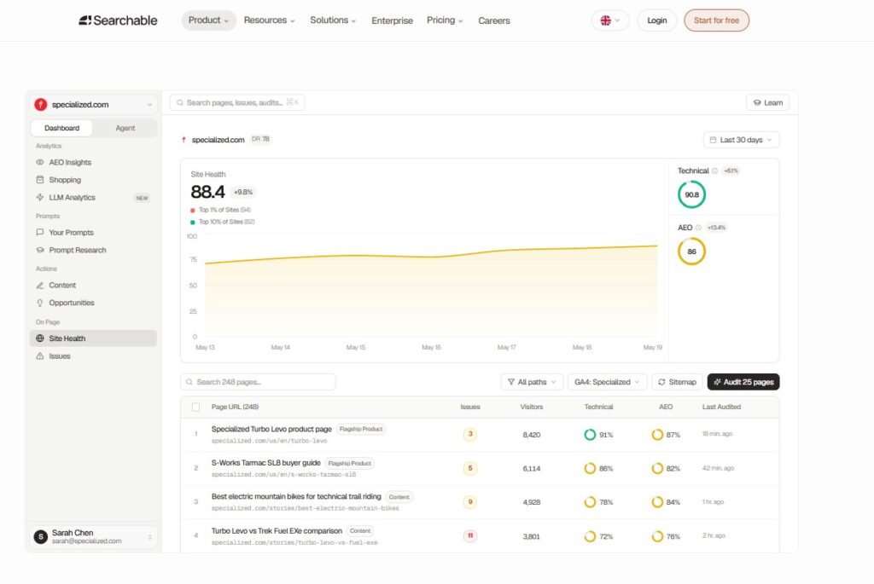Click the Searchable logo
The width and height of the screenshot is (874, 584).
118,20
